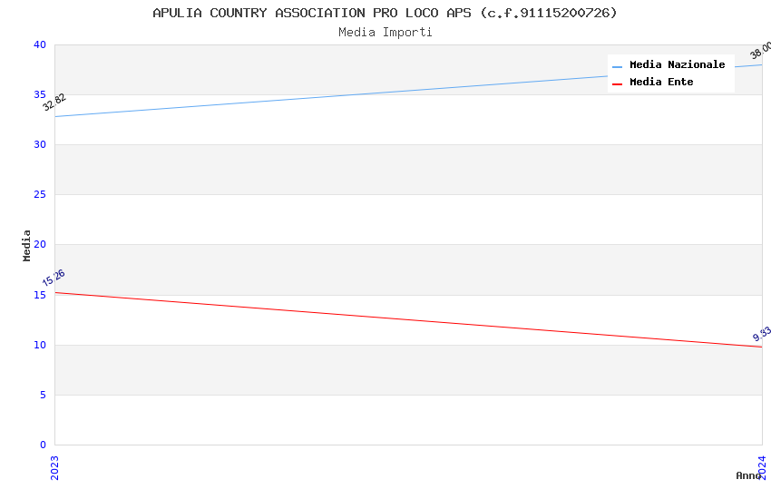Click the y-axis tick label 15

(40, 295)
